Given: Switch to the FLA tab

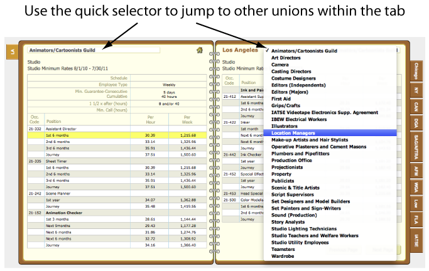Looking at the screenshot, I should tap(416, 220).
